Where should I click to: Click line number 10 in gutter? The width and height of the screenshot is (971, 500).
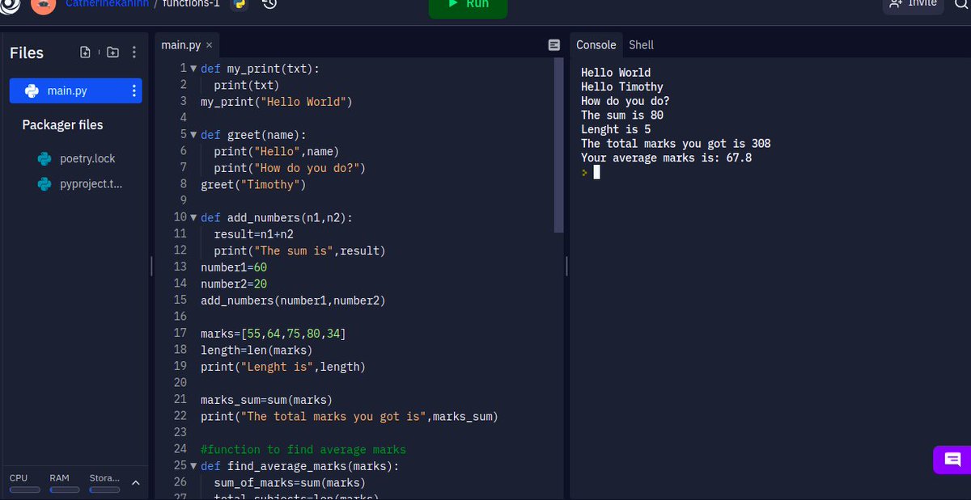pos(180,217)
